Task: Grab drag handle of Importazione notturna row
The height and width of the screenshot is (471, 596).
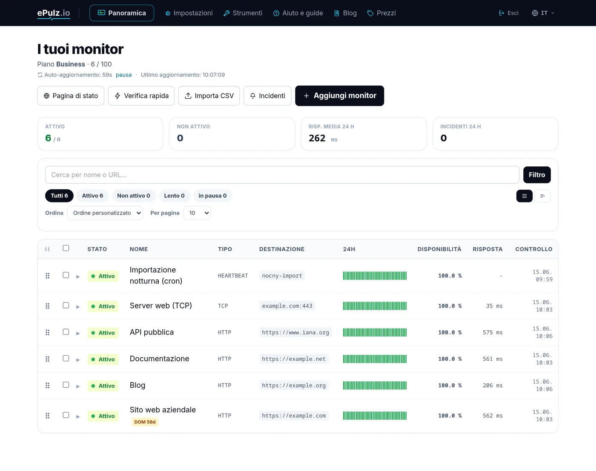Action: [x=48, y=276]
